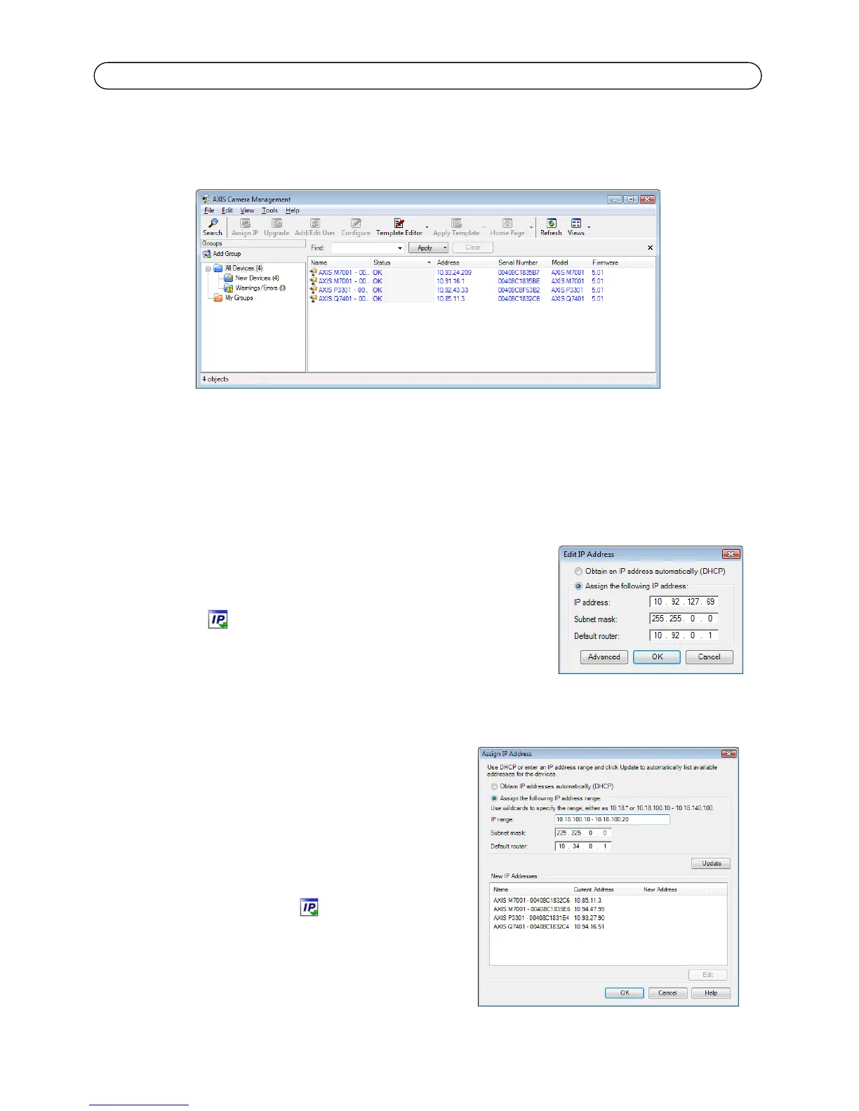Sort by the Status column header
859x1111 pixels.
[x=402, y=262]
